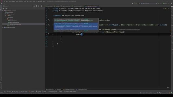Open the Edit menu
The image size is (173, 97).
point(7,1)
